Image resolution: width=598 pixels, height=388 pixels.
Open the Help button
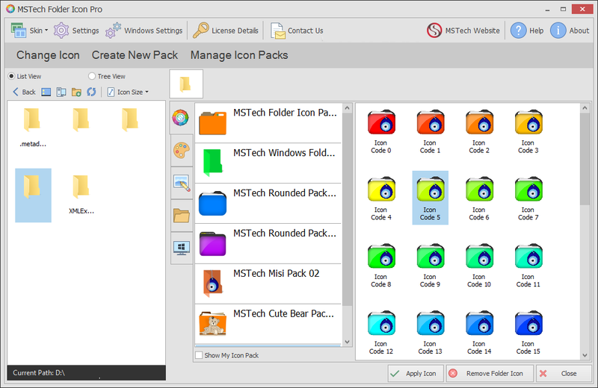pyautogui.click(x=527, y=31)
